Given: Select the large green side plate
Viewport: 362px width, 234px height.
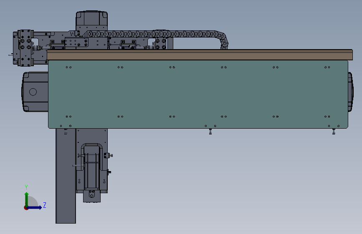Looking at the screenshot, I should click(198, 95).
